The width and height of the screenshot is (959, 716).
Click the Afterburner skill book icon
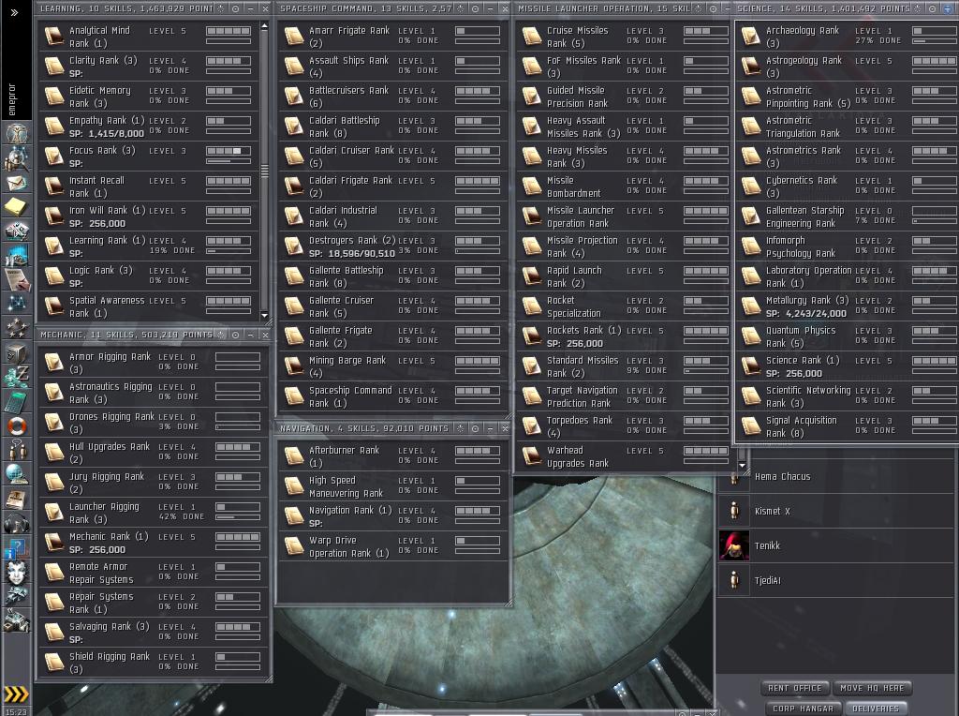coord(293,455)
